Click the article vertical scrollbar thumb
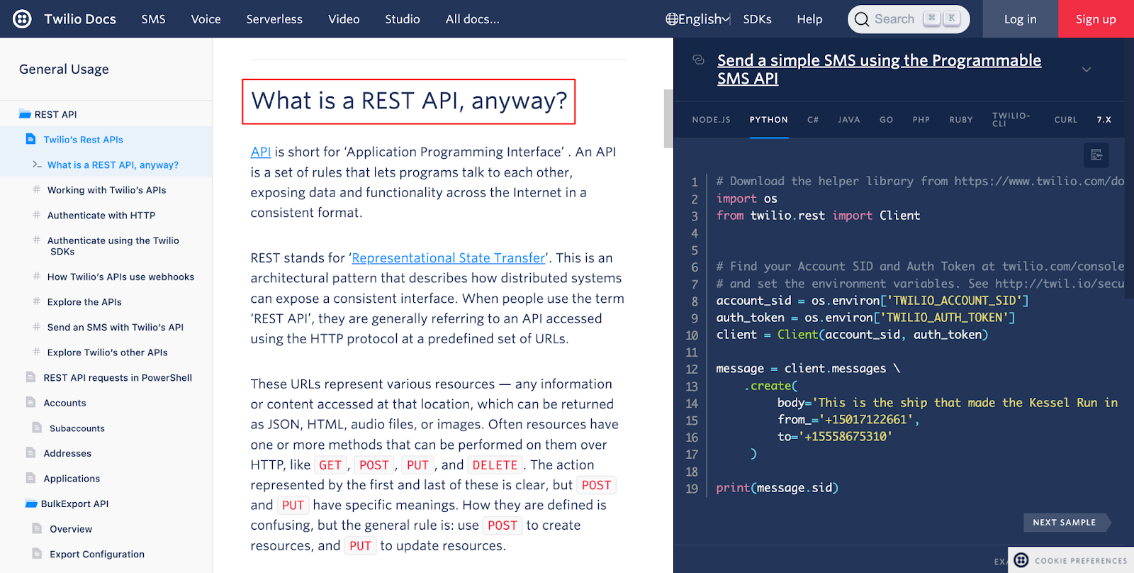 click(668, 118)
